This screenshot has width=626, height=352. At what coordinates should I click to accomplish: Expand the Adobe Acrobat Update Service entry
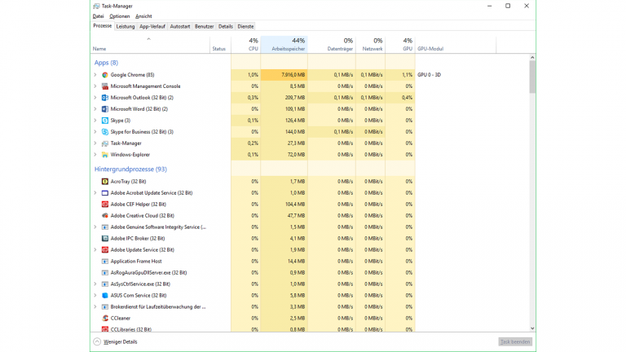[x=95, y=193]
